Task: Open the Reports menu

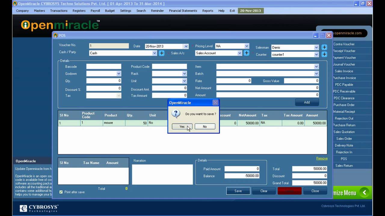Action: coord(208,11)
